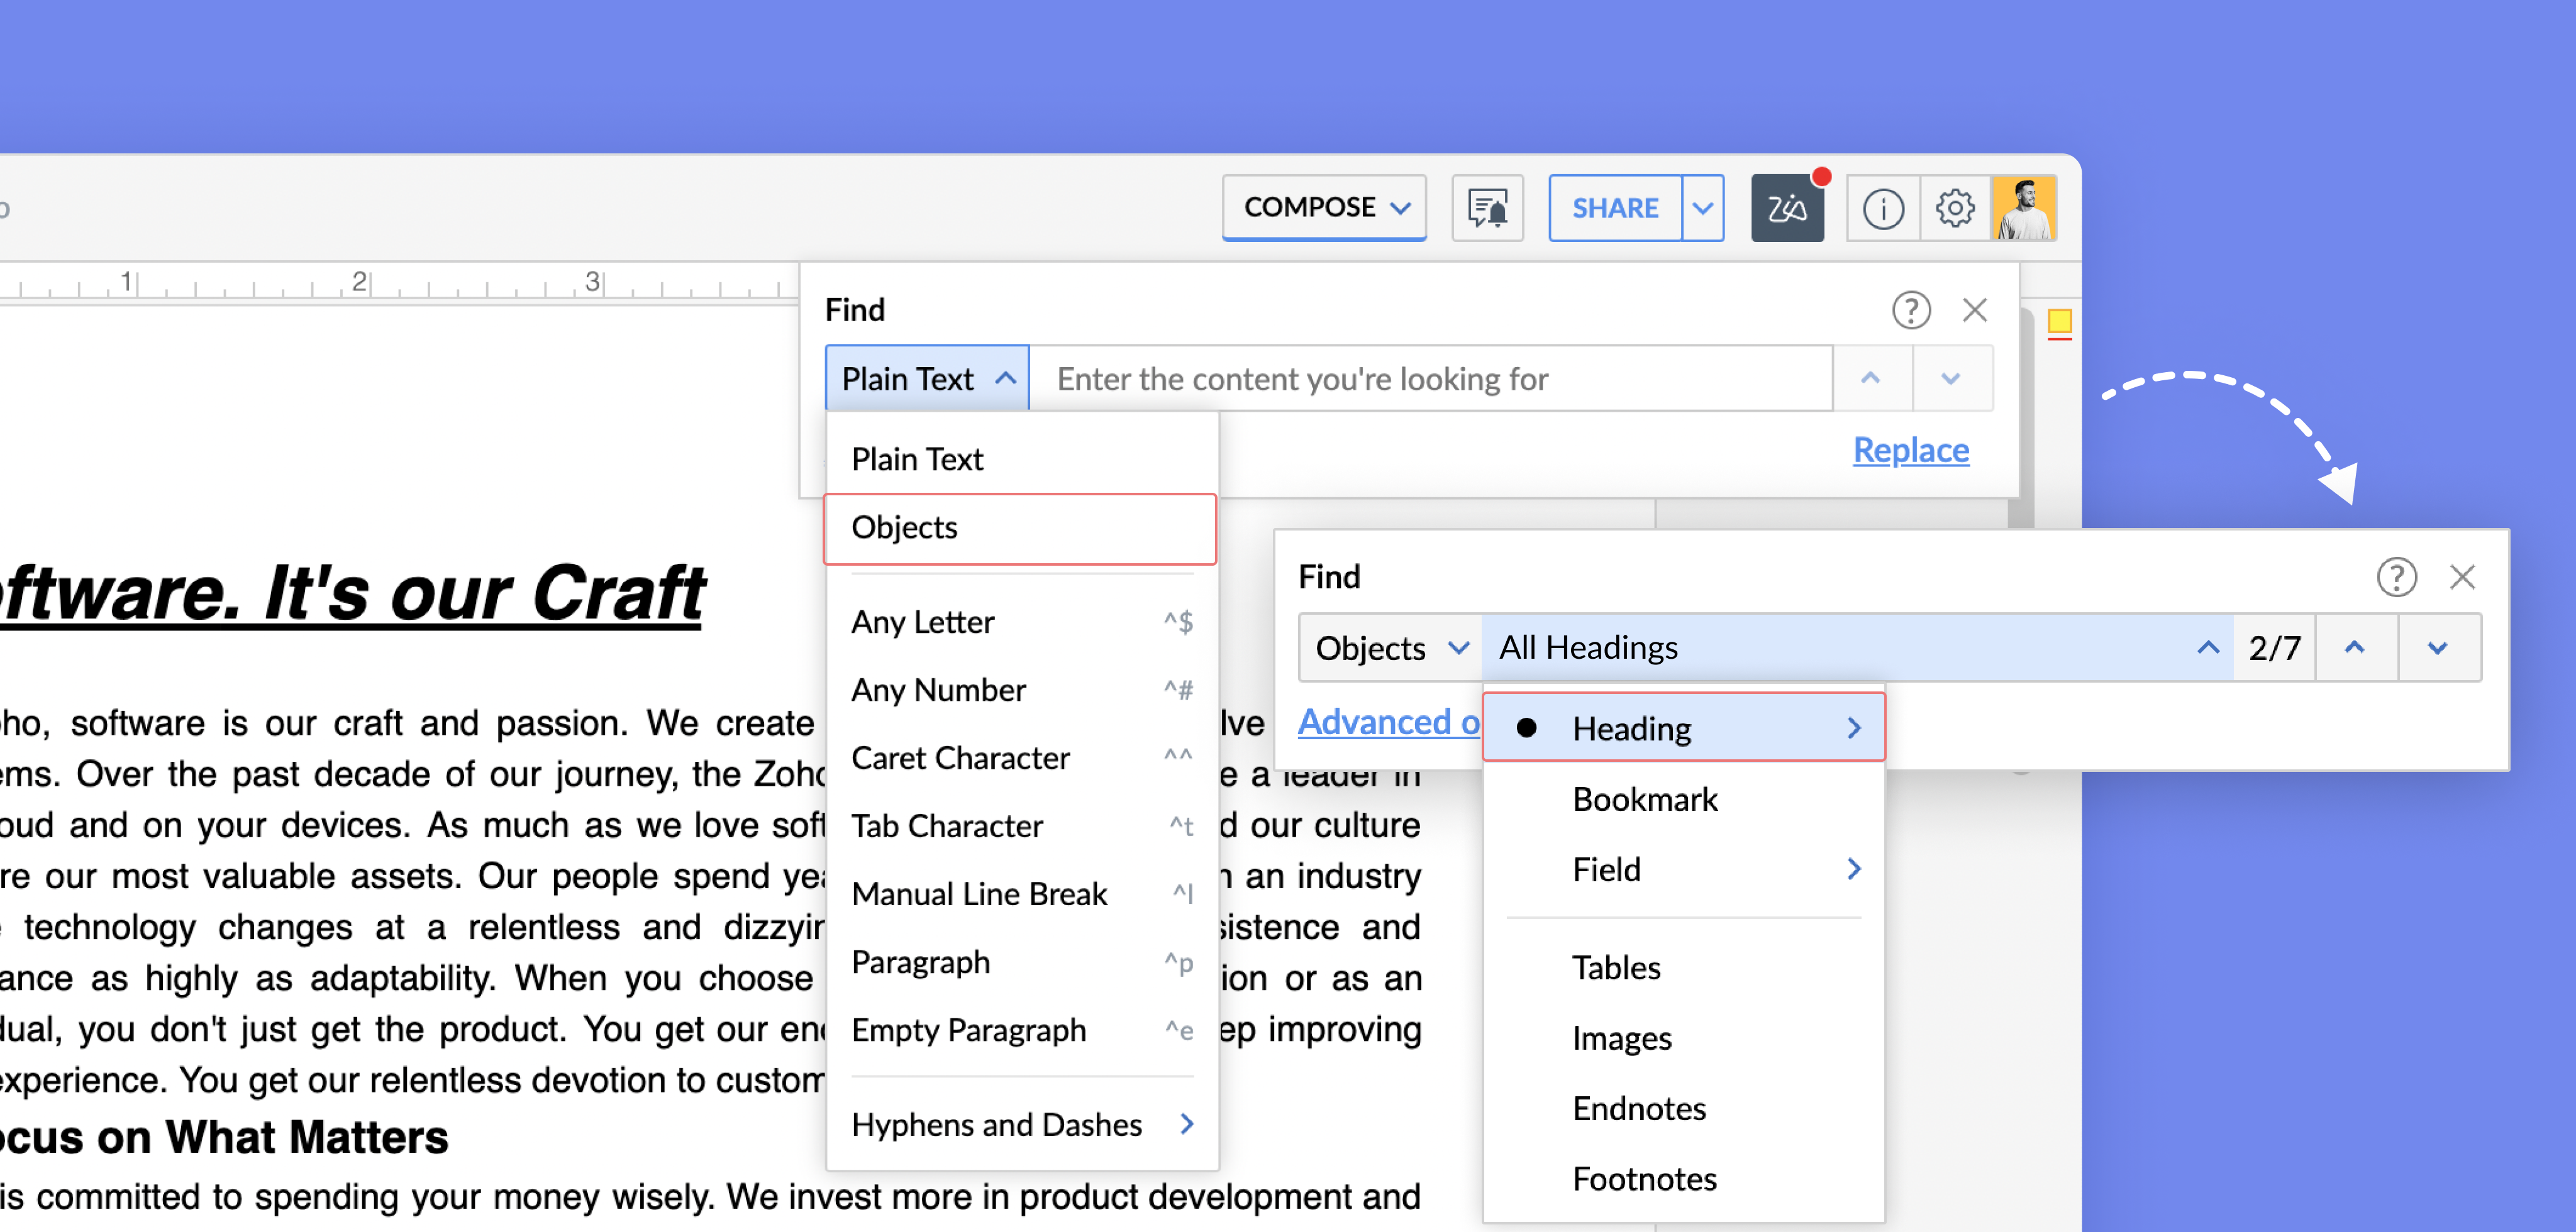Select Tab Character option
This screenshot has width=2576, height=1232.
(1022, 825)
